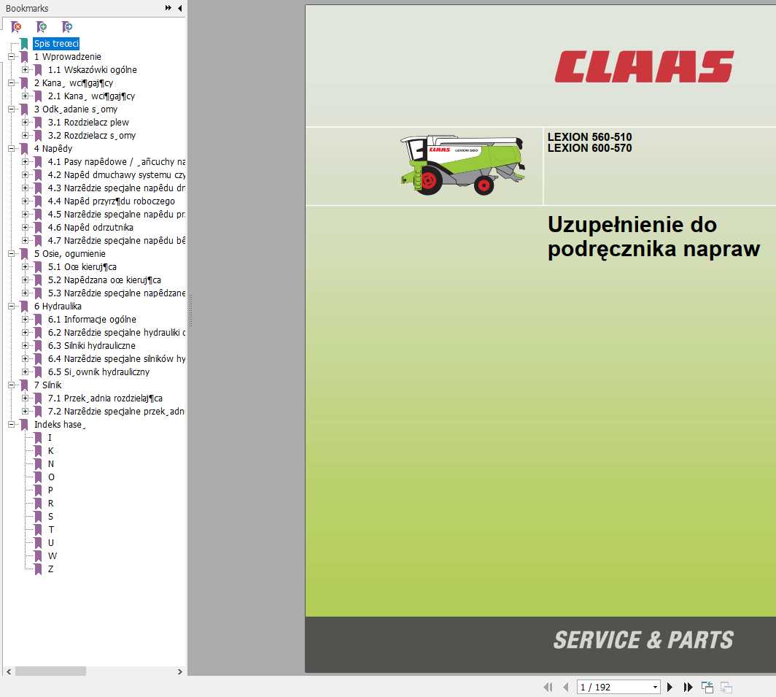This screenshot has height=697, width=776.
Task: Open index bookmark letter K
Action: [x=50, y=451]
